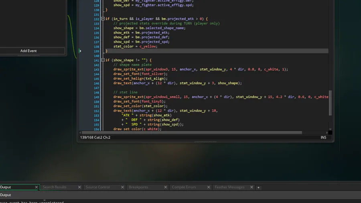Click the vertical scrollbar thumb in code editor
Viewport: 361px width, 203px height.
coord(330,103)
